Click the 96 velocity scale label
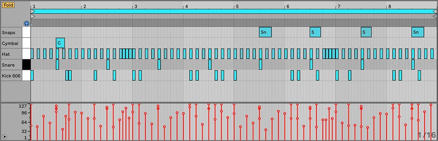Screen dimensions: 438x141 point(24,113)
